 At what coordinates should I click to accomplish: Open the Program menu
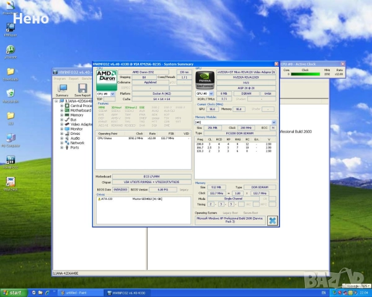tap(60, 79)
